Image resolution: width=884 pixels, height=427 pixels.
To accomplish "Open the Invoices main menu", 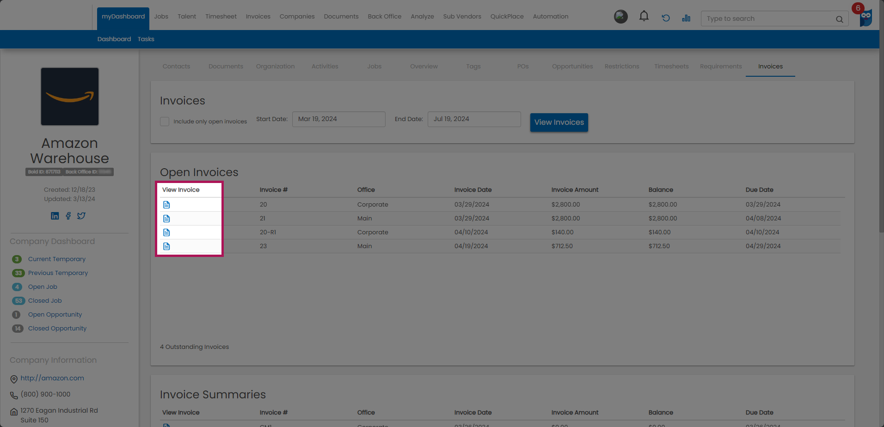I will [258, 17].
